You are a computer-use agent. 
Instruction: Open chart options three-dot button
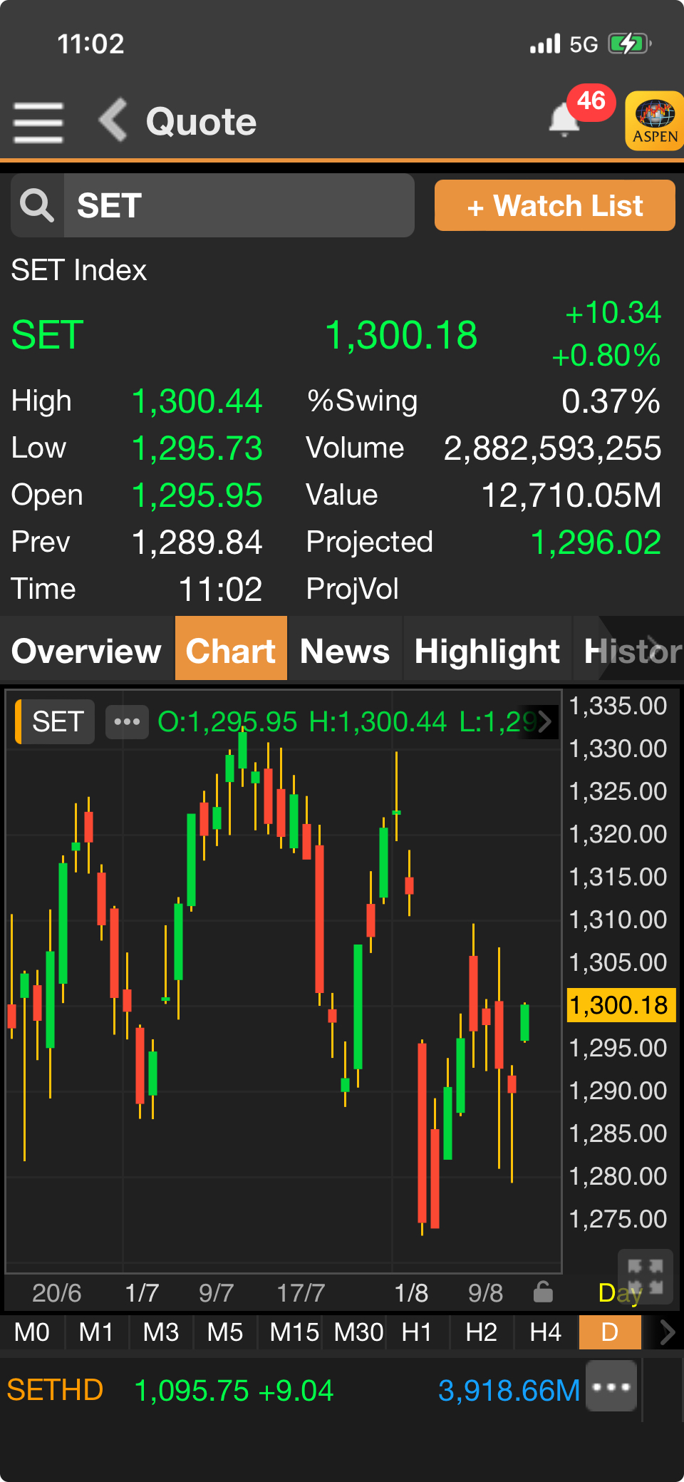point(127,721)
